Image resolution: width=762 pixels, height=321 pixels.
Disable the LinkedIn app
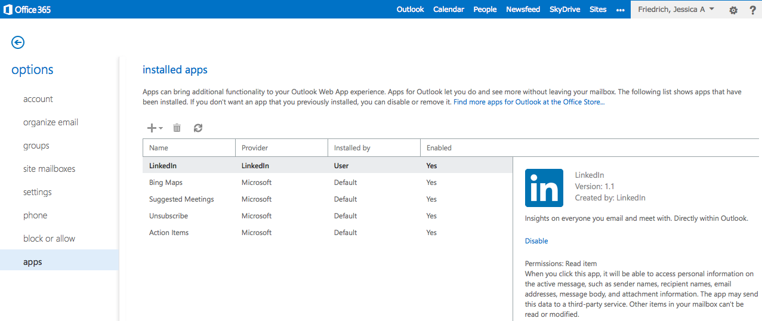click(x=536, y=241)
